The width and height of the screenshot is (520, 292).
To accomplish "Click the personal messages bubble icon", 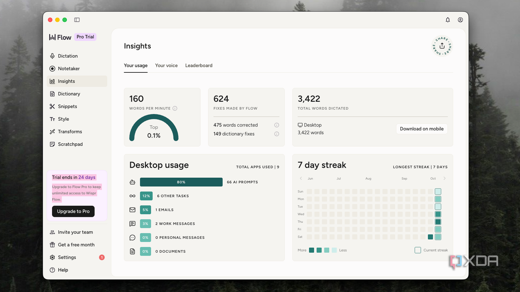I will 132,238.
